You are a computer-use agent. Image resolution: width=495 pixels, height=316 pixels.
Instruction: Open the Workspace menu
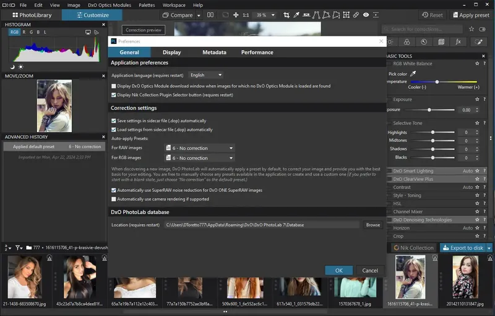(x=174, y=5)
